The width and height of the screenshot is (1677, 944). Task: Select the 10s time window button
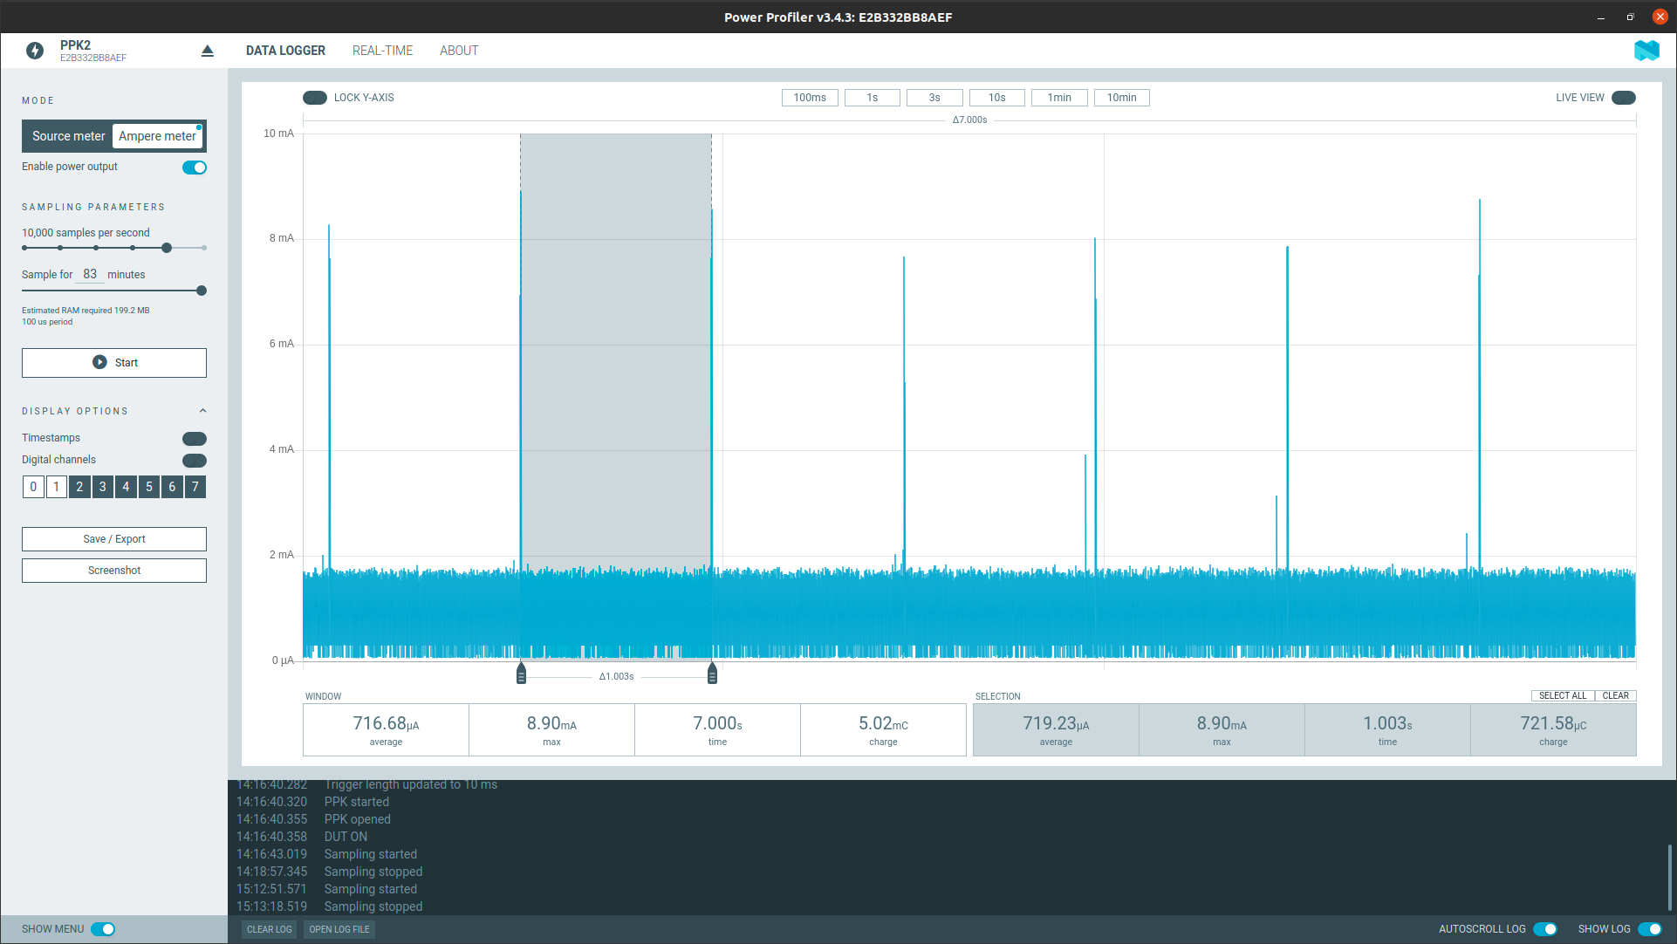(997, 98)
